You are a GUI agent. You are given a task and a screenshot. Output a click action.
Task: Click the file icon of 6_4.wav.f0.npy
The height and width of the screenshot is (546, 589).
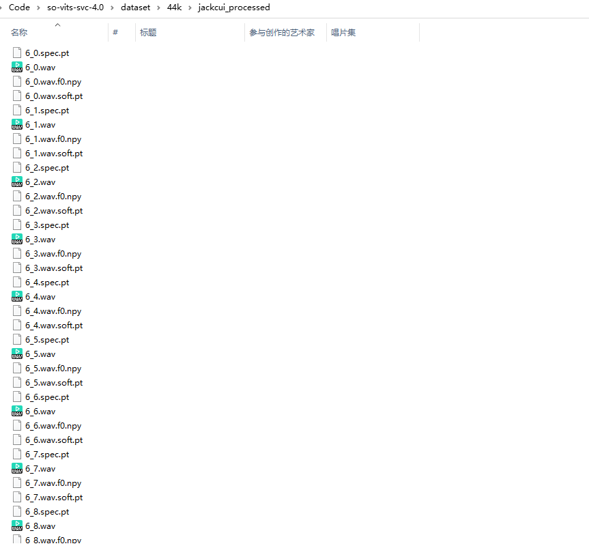(17, 311)
